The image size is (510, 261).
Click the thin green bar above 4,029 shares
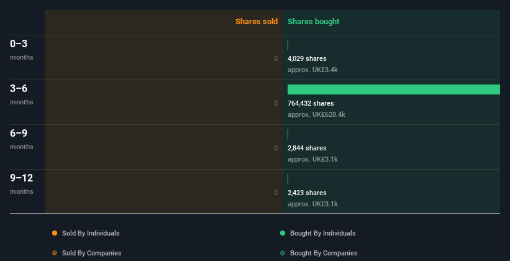[288, 45]
